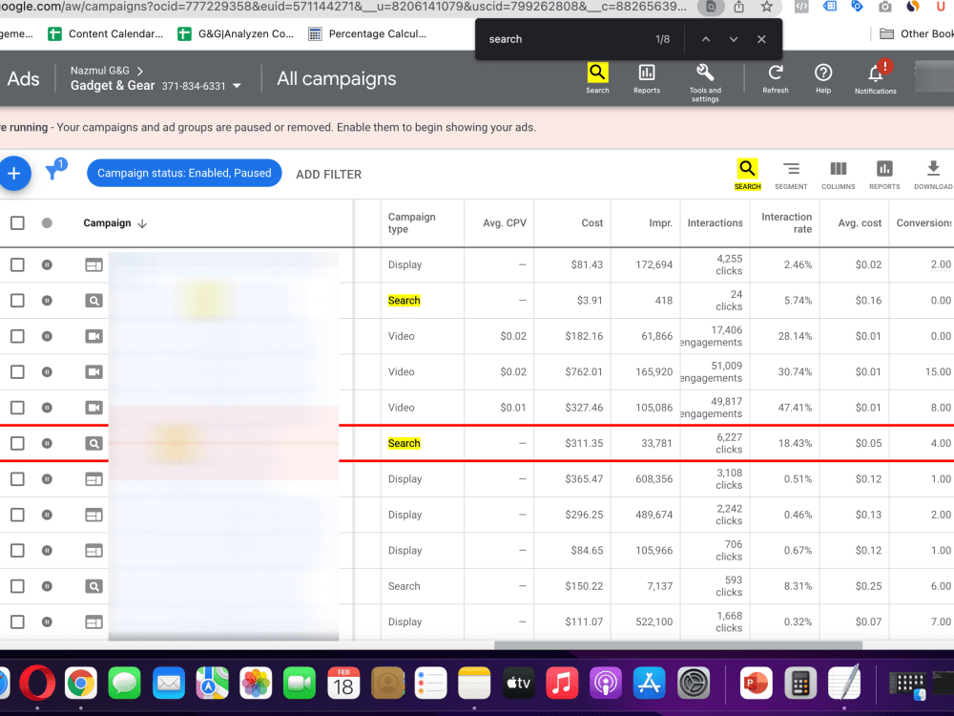Click paused status icon of $311.35 Search row
Image resolution: width=954 pixels, height=716 pixels.
(x=47, y=443)
